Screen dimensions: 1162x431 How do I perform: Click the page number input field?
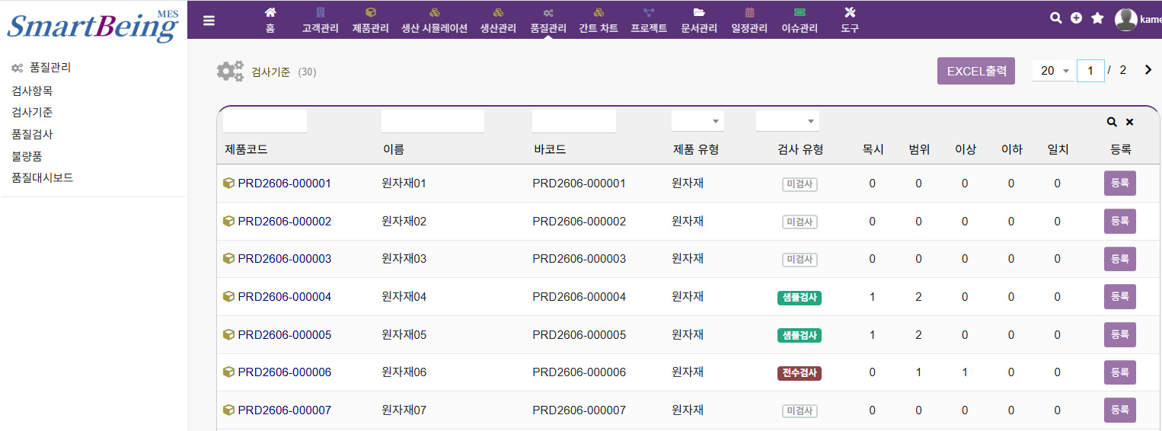pyautogui.click(x=1090, y=71)
